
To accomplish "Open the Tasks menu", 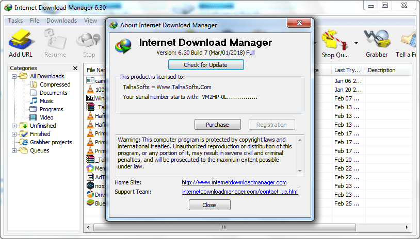I will click(15, 21).
